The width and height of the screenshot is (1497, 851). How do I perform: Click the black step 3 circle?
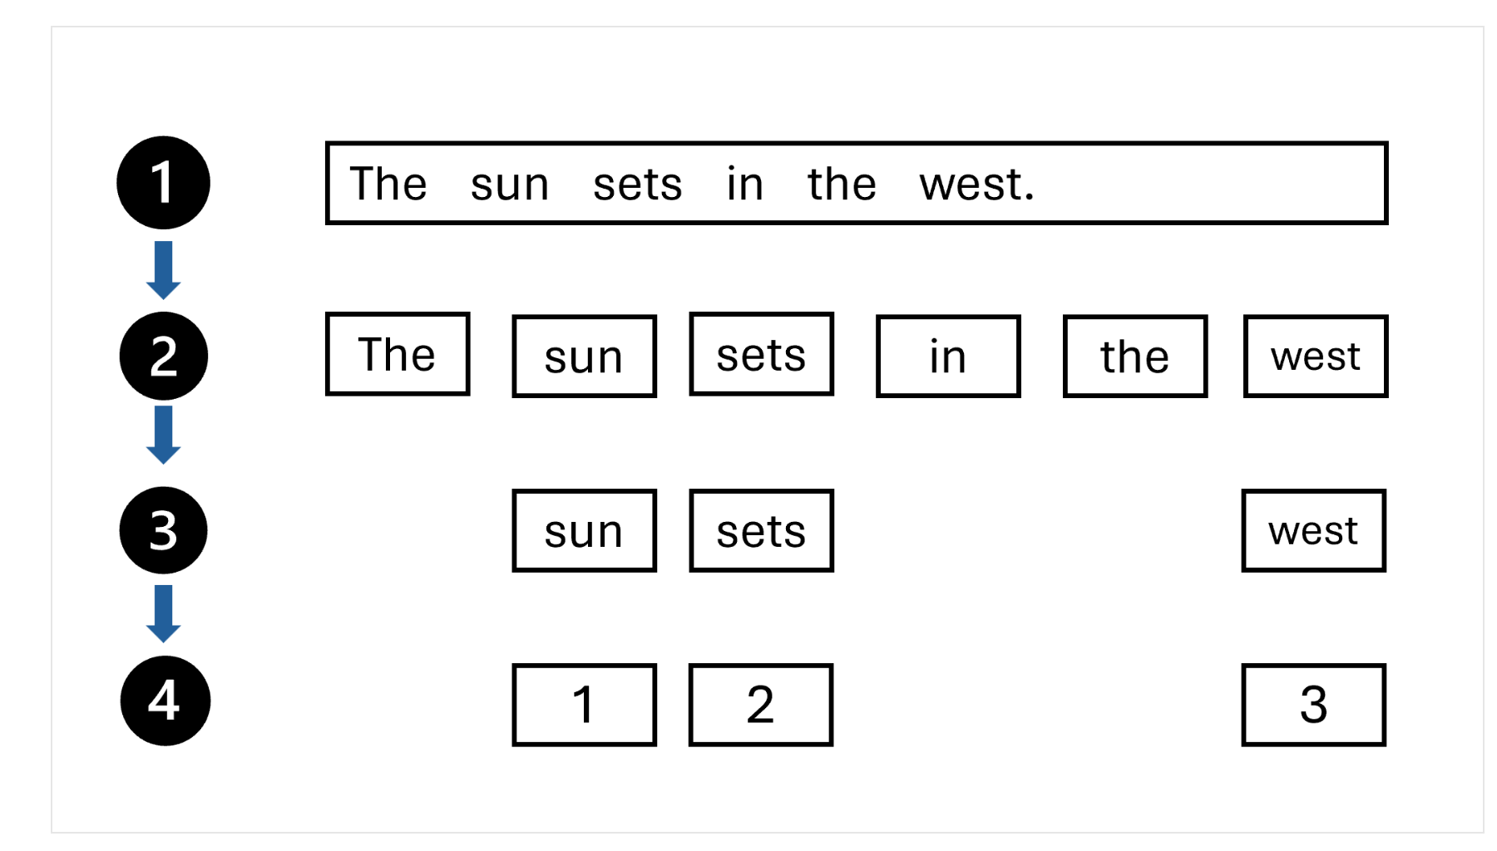click(x=163, y=530)
